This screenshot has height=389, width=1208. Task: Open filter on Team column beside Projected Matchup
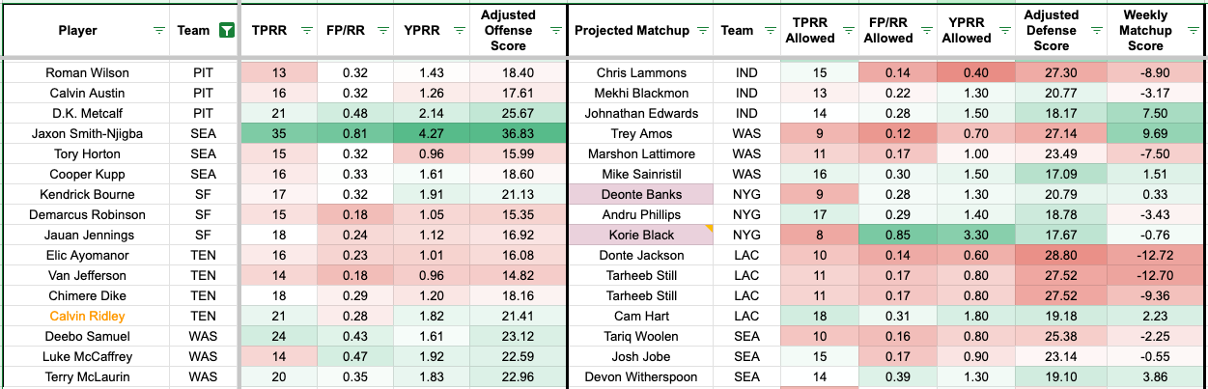[769, 31]
